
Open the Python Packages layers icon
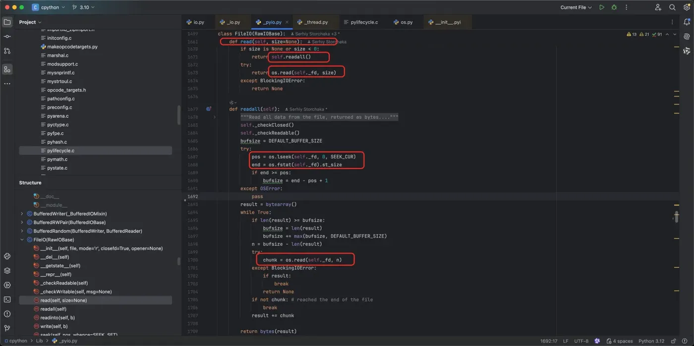point(7,271)
